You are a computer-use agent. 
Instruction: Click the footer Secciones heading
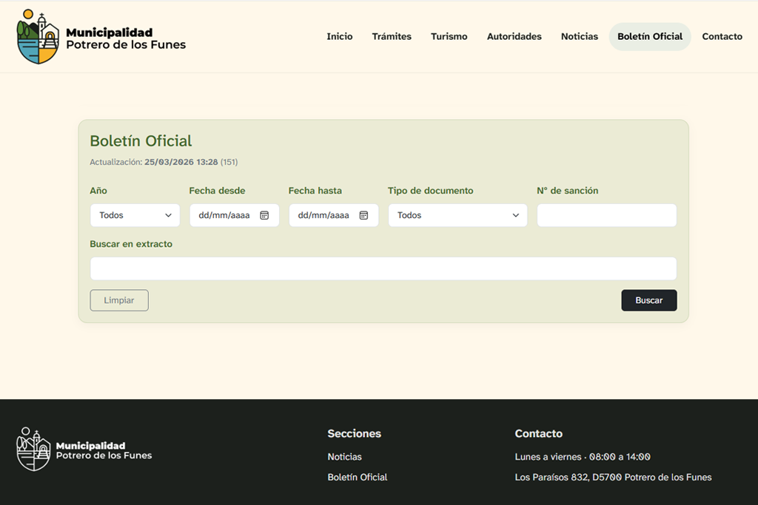coord(355,433)
